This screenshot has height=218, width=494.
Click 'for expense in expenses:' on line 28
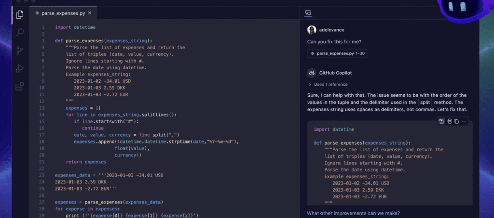pyautogui.click(x=87, y=208)
